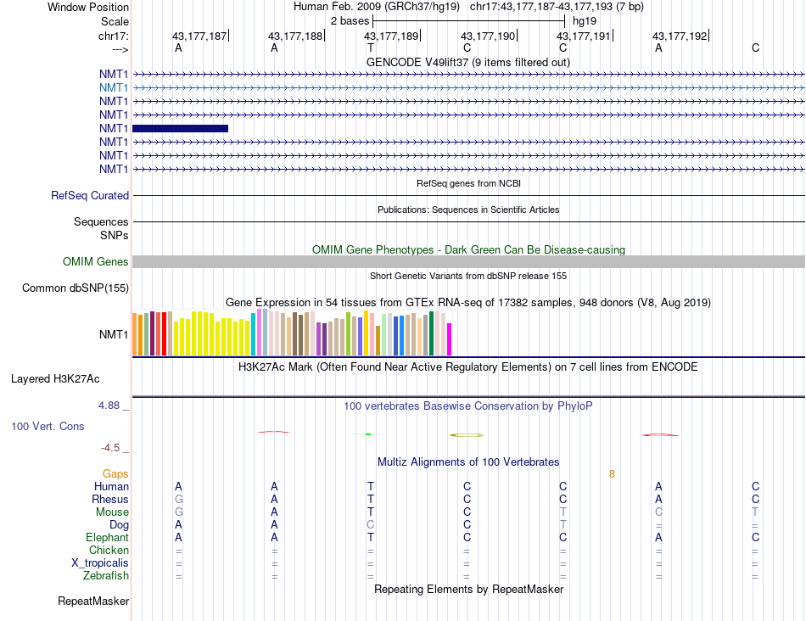Viewport: 806px width, 621px height.
Task: Click the SNPs track label
Action: point(115,236)
